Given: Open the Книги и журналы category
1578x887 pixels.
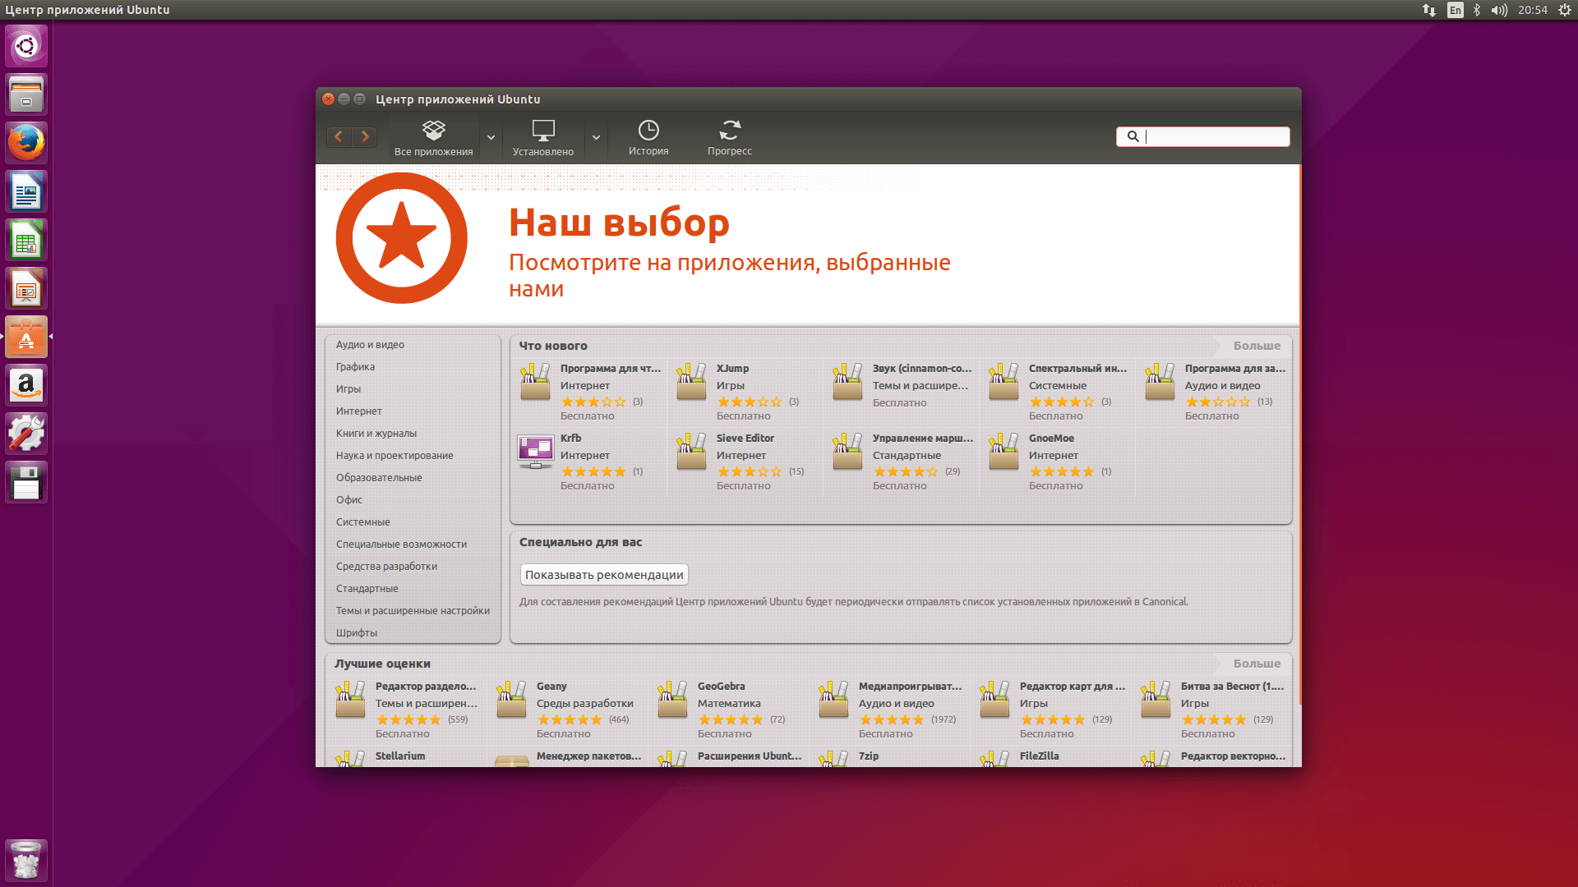Looking at the screenshot, I should tap(376, 434).
